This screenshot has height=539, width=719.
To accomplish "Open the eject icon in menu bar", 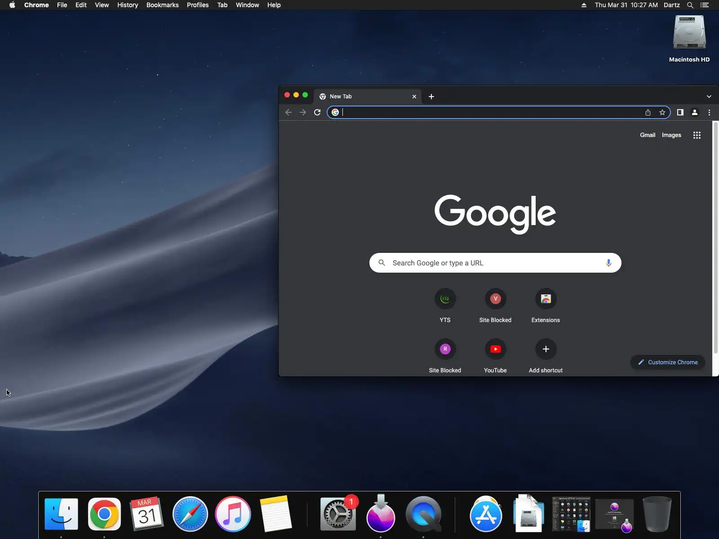I will pyautogui.click(x=584, y=5).
